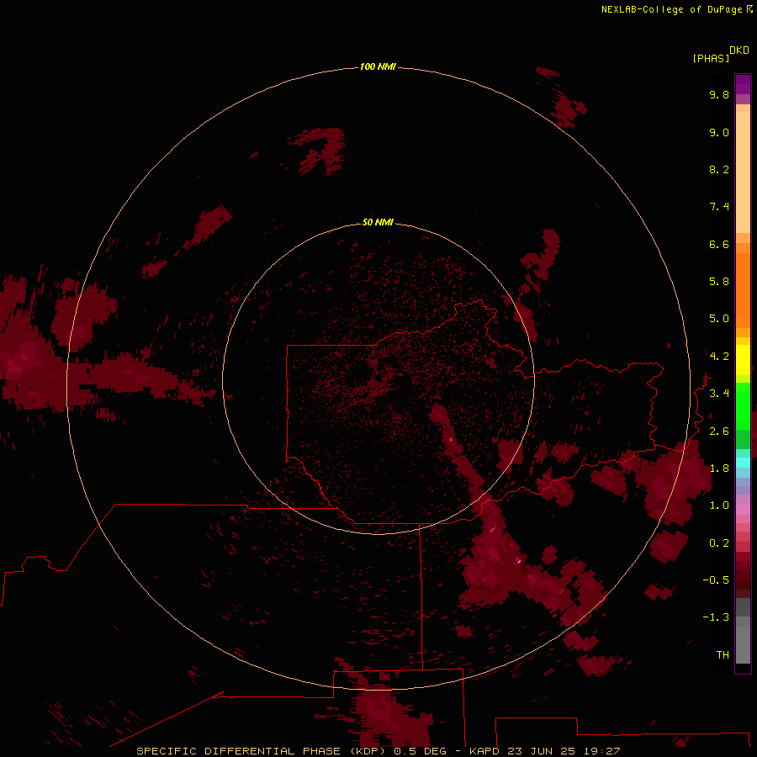Click the 8.2 scale value
The width and height of the screenshot is (757, 757).
tap(719, 169)
